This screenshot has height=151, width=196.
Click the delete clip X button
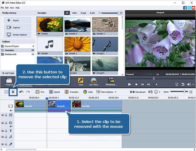(13, 92)
